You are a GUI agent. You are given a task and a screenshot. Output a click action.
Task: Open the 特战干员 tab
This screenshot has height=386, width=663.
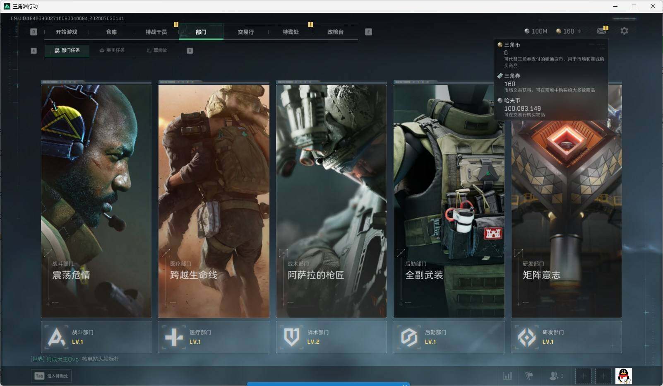[x=156, y=32]
